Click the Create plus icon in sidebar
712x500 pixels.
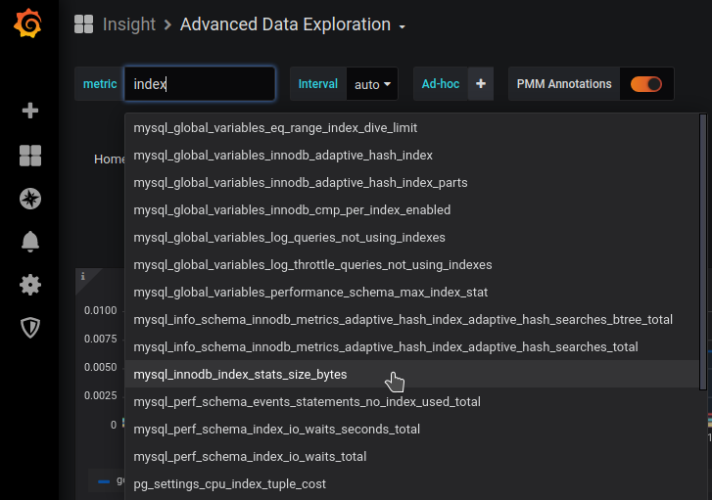(x=30, y=111)
